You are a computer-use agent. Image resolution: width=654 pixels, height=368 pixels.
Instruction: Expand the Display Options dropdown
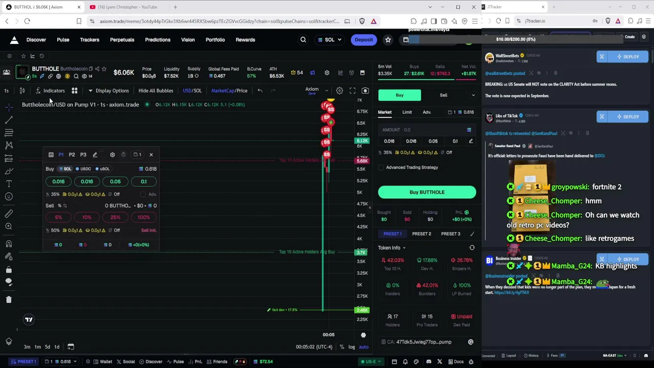click(108, 90)
